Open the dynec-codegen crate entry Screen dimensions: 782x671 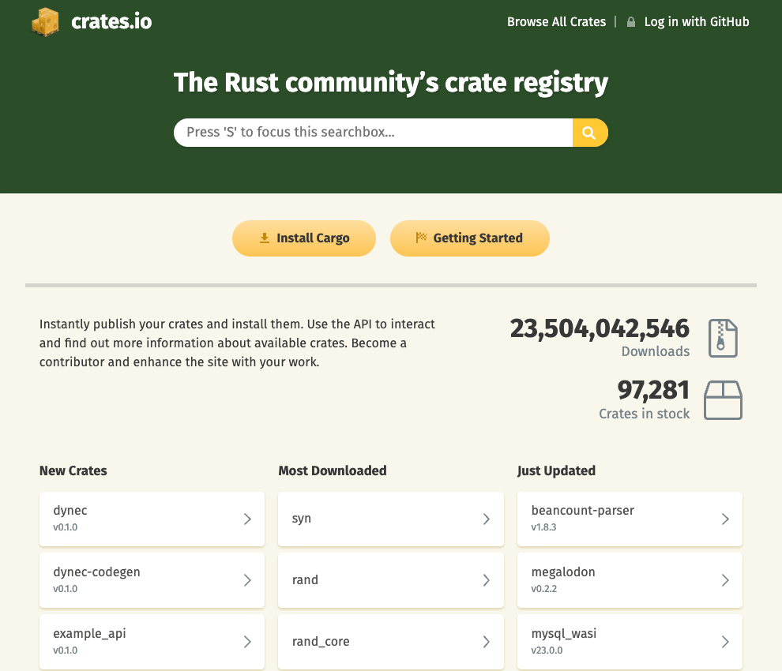(152, 580)
